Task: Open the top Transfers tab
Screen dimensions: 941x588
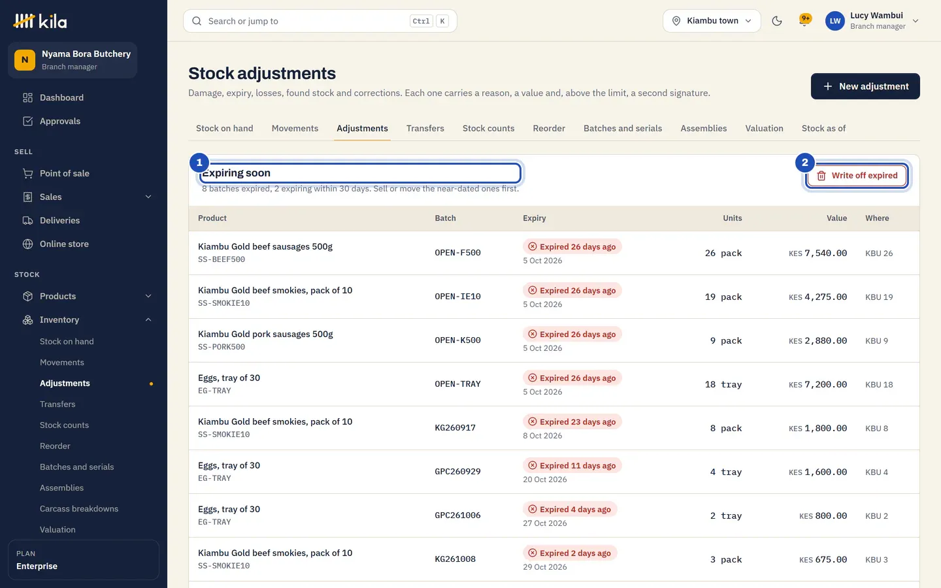Action: coord(425,129)
